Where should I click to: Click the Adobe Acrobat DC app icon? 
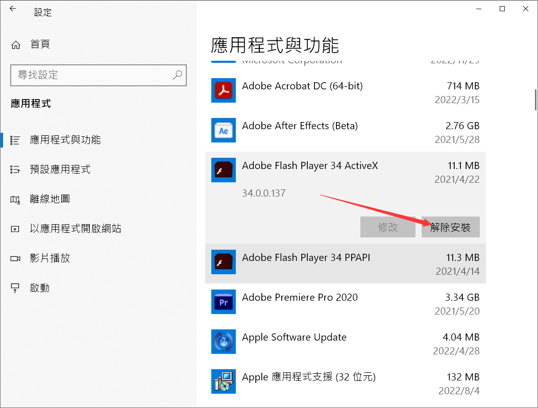coord(224,90)
